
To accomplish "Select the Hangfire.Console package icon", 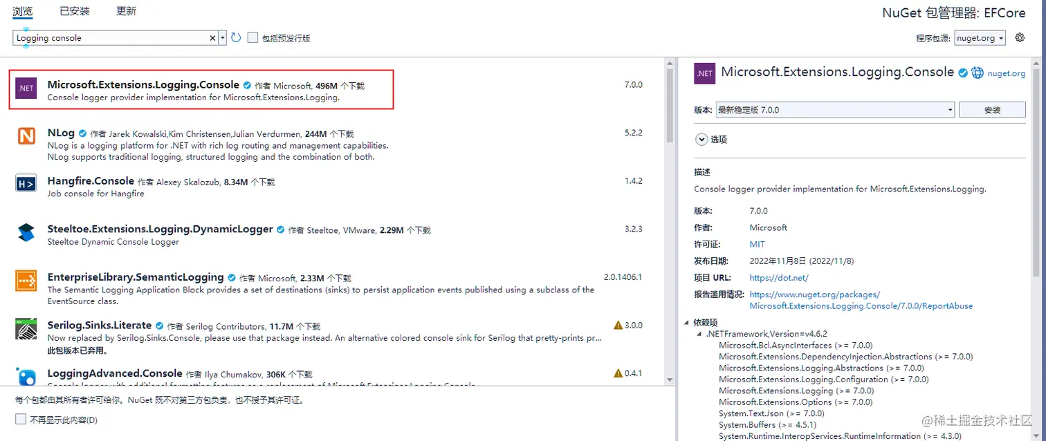I will 26,183.
